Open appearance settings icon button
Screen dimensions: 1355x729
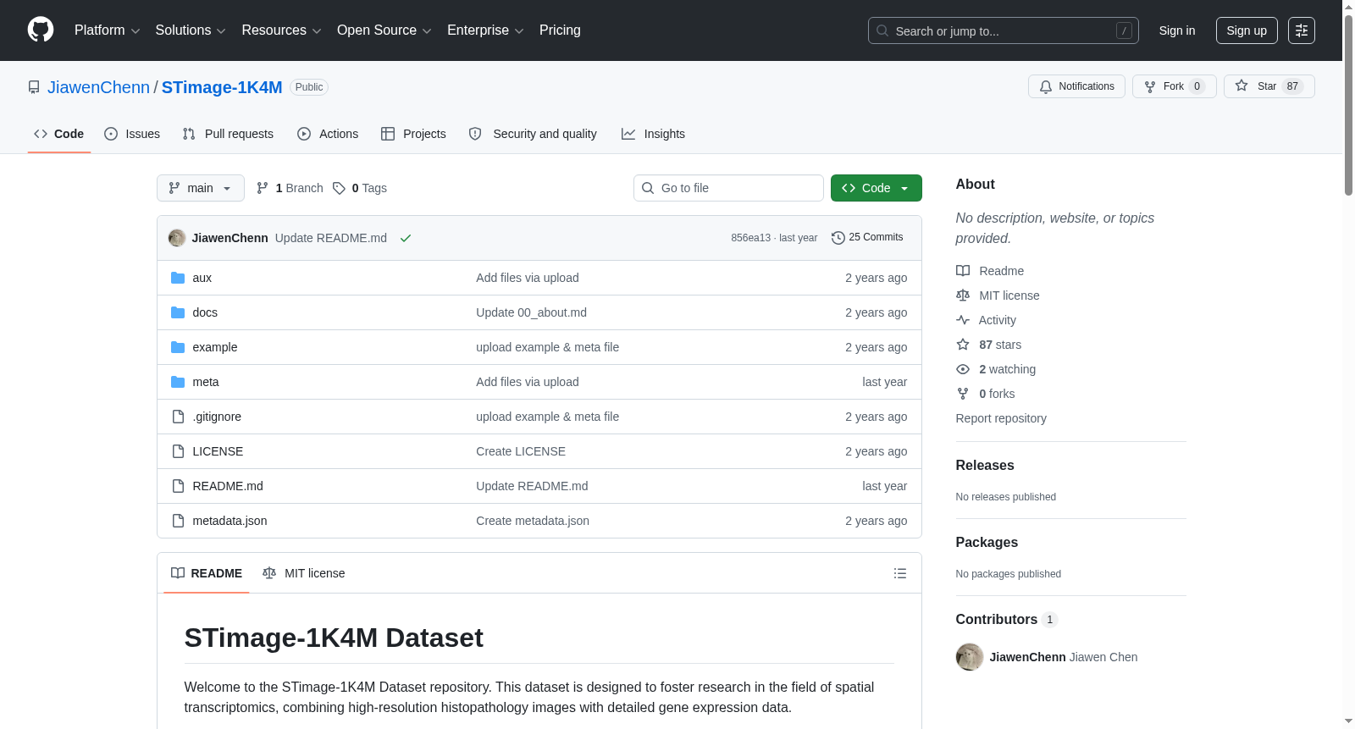(x=1302, y=30)
